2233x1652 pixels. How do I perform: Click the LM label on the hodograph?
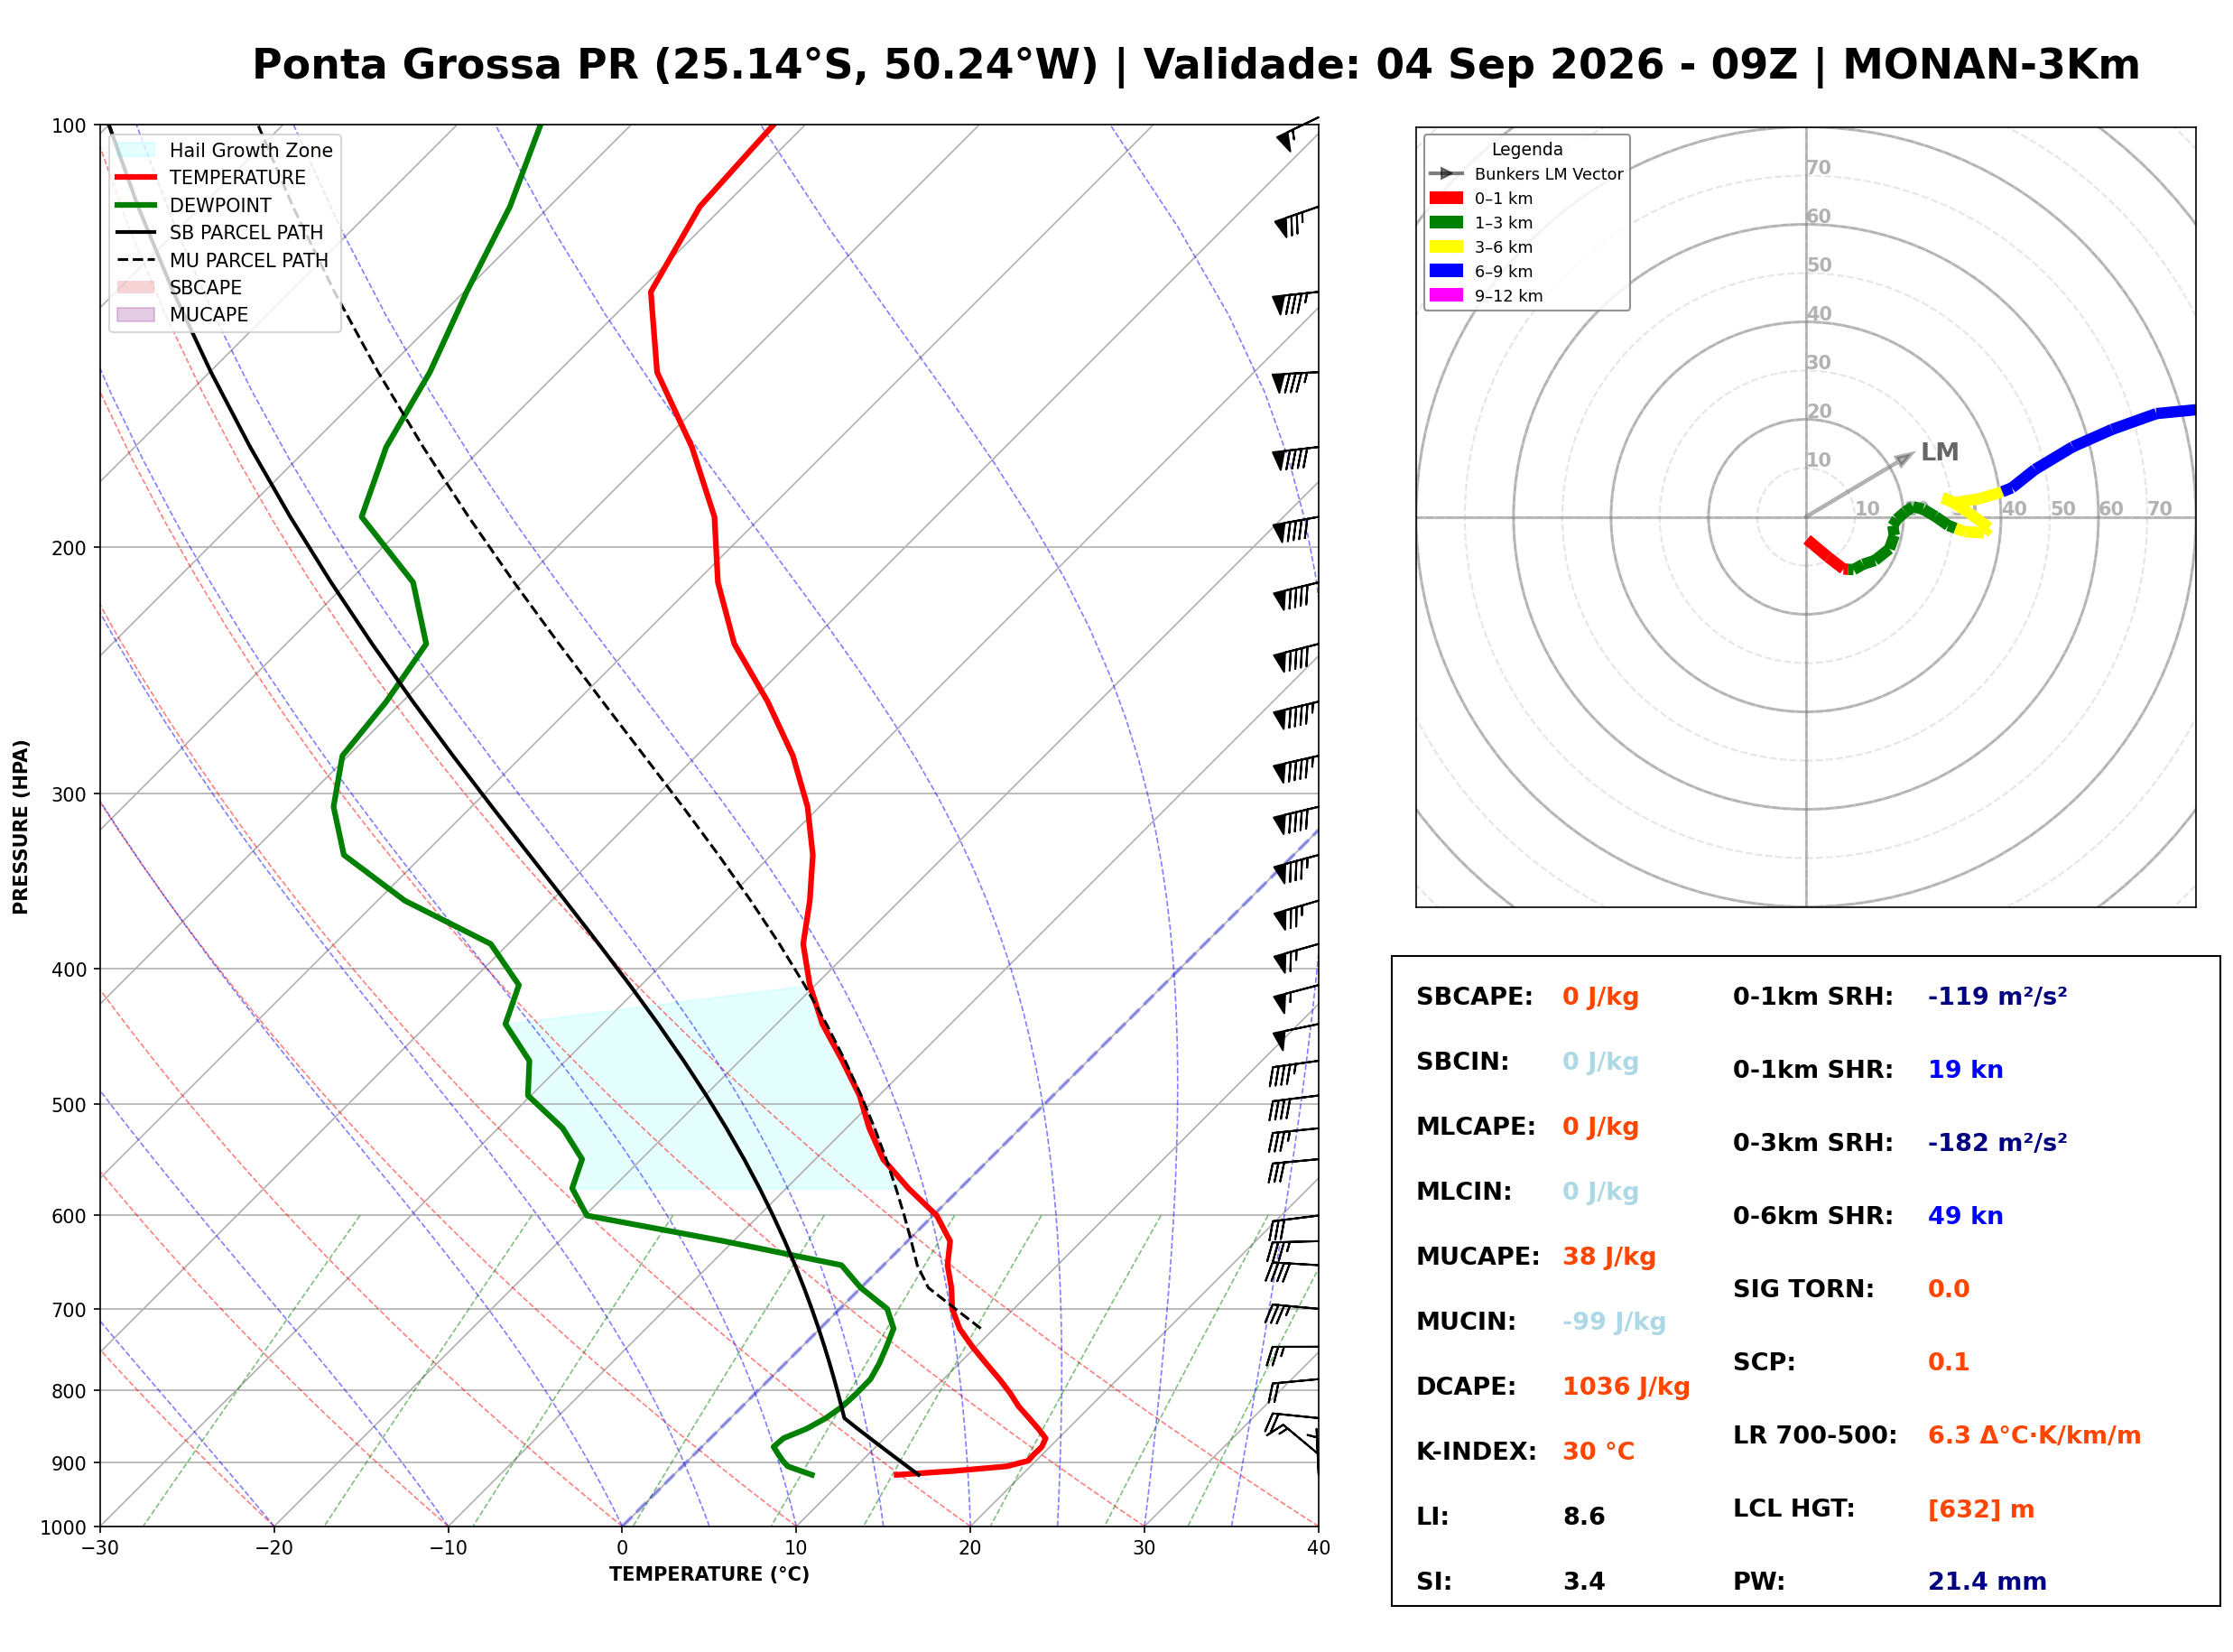click(1941, 452)
